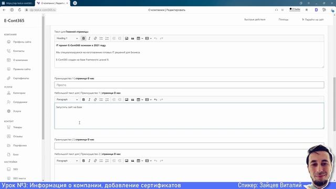Click Быстрые действия in the top bar
The width and height of the screenshot is (336, 189).
[x=255, y=19]
